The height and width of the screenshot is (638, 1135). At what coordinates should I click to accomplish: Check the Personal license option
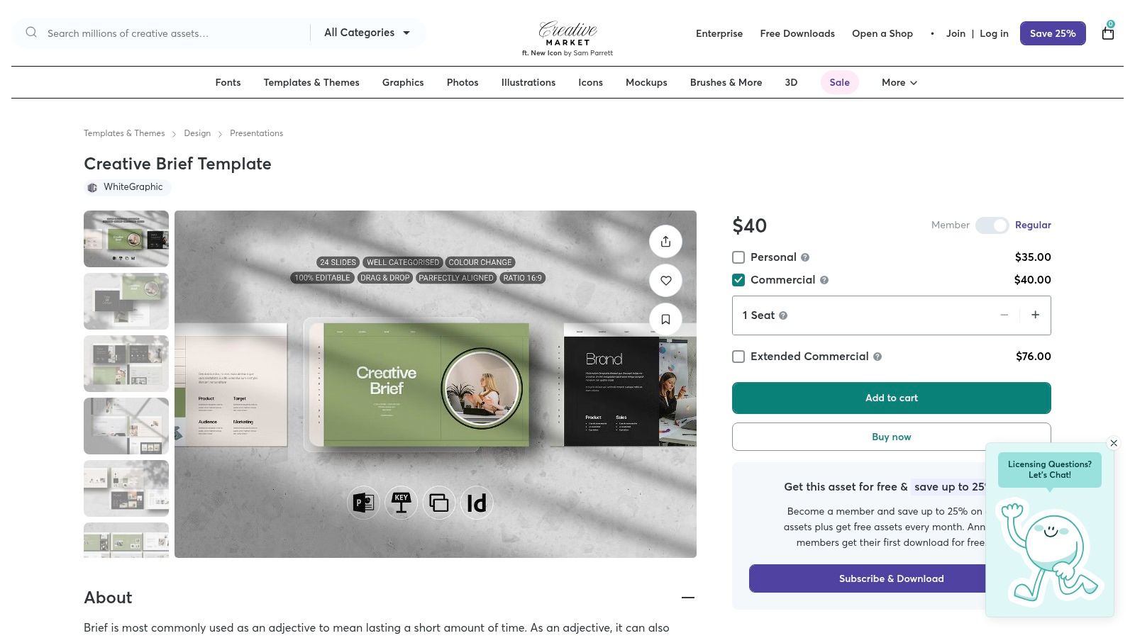tap(738, 257)
